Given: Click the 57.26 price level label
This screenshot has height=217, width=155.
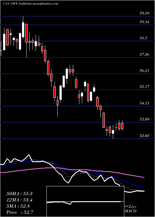Looking at the screenshot, I should (144, 54).
